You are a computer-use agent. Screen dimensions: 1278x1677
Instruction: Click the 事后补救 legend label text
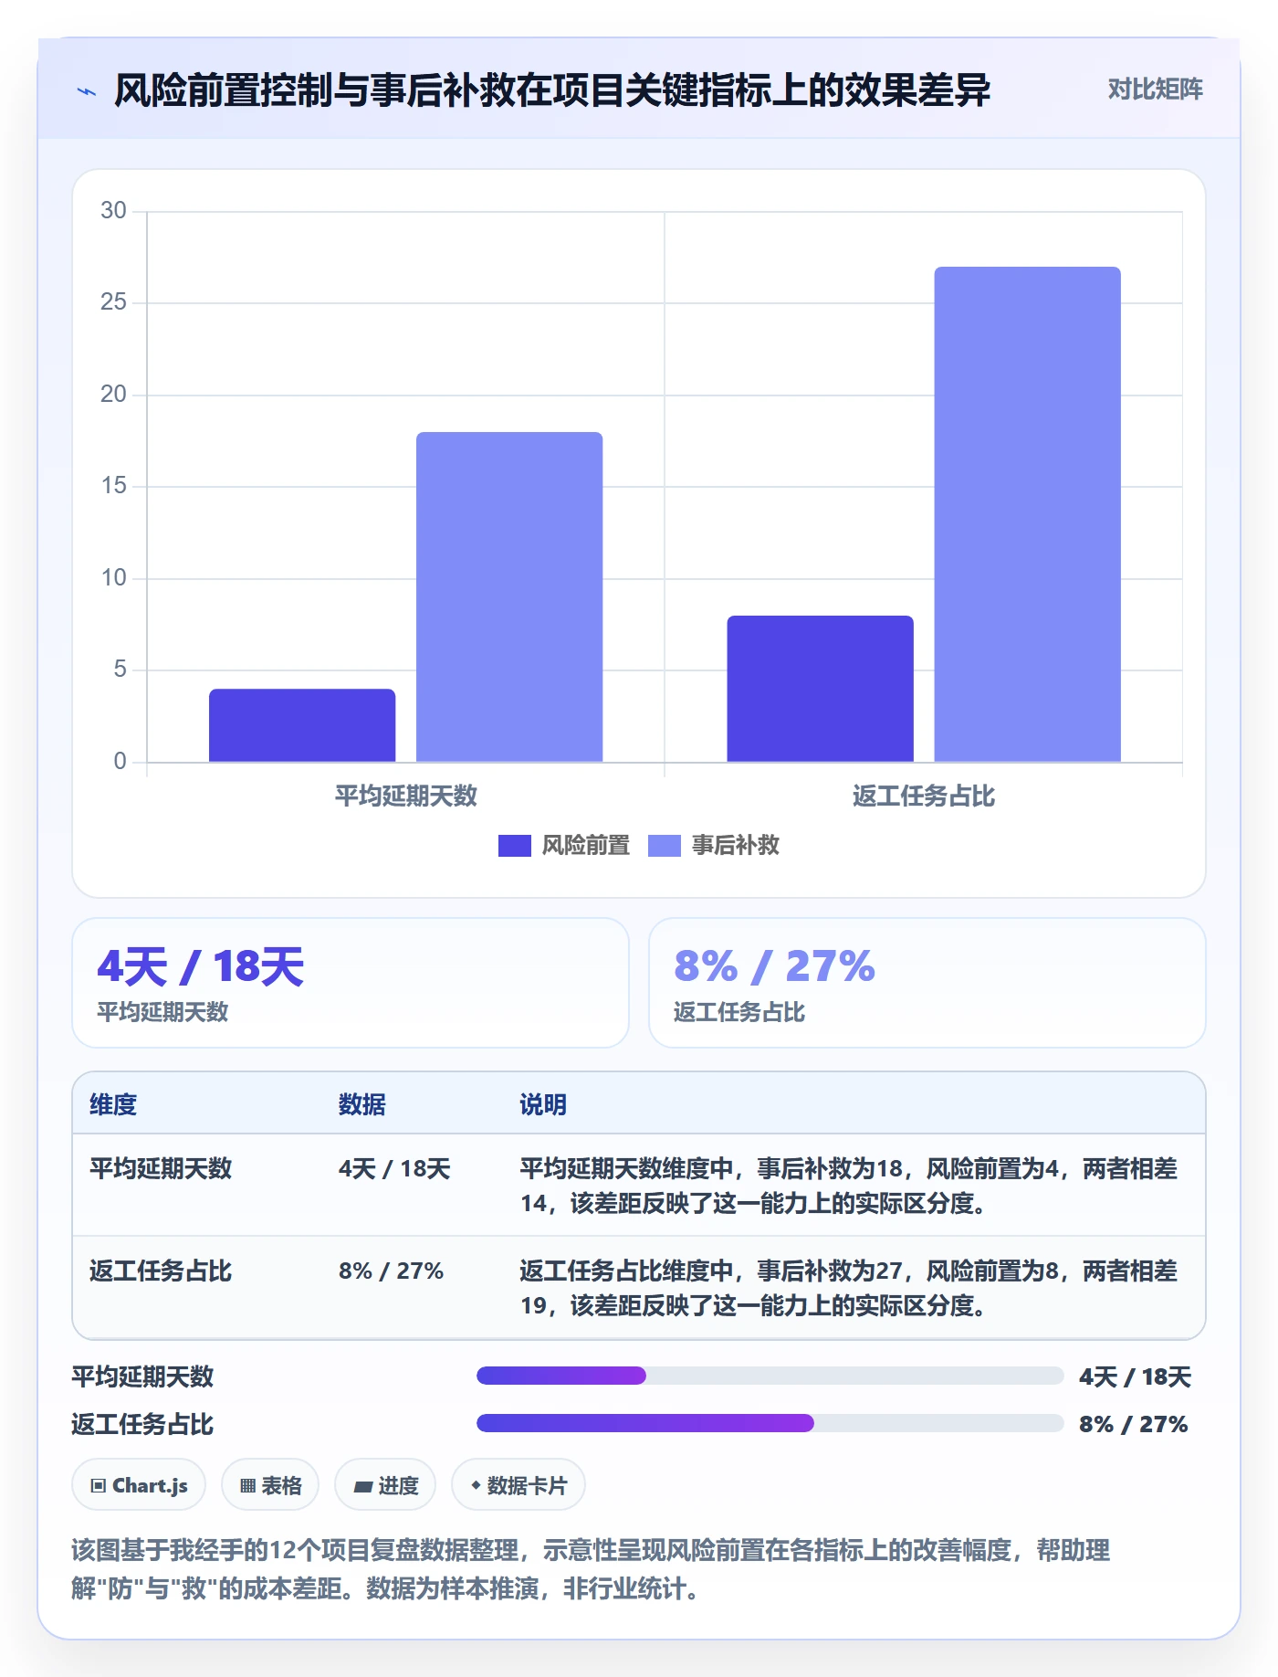pos(736,846)
